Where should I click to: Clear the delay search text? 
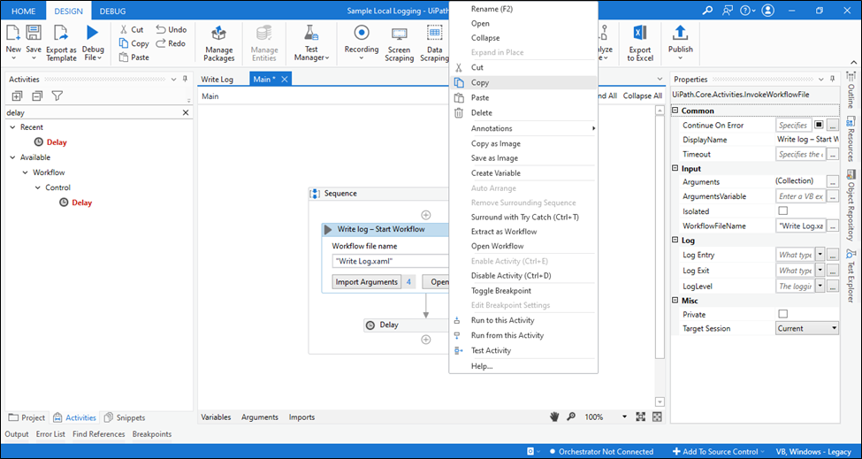point(186,112)
